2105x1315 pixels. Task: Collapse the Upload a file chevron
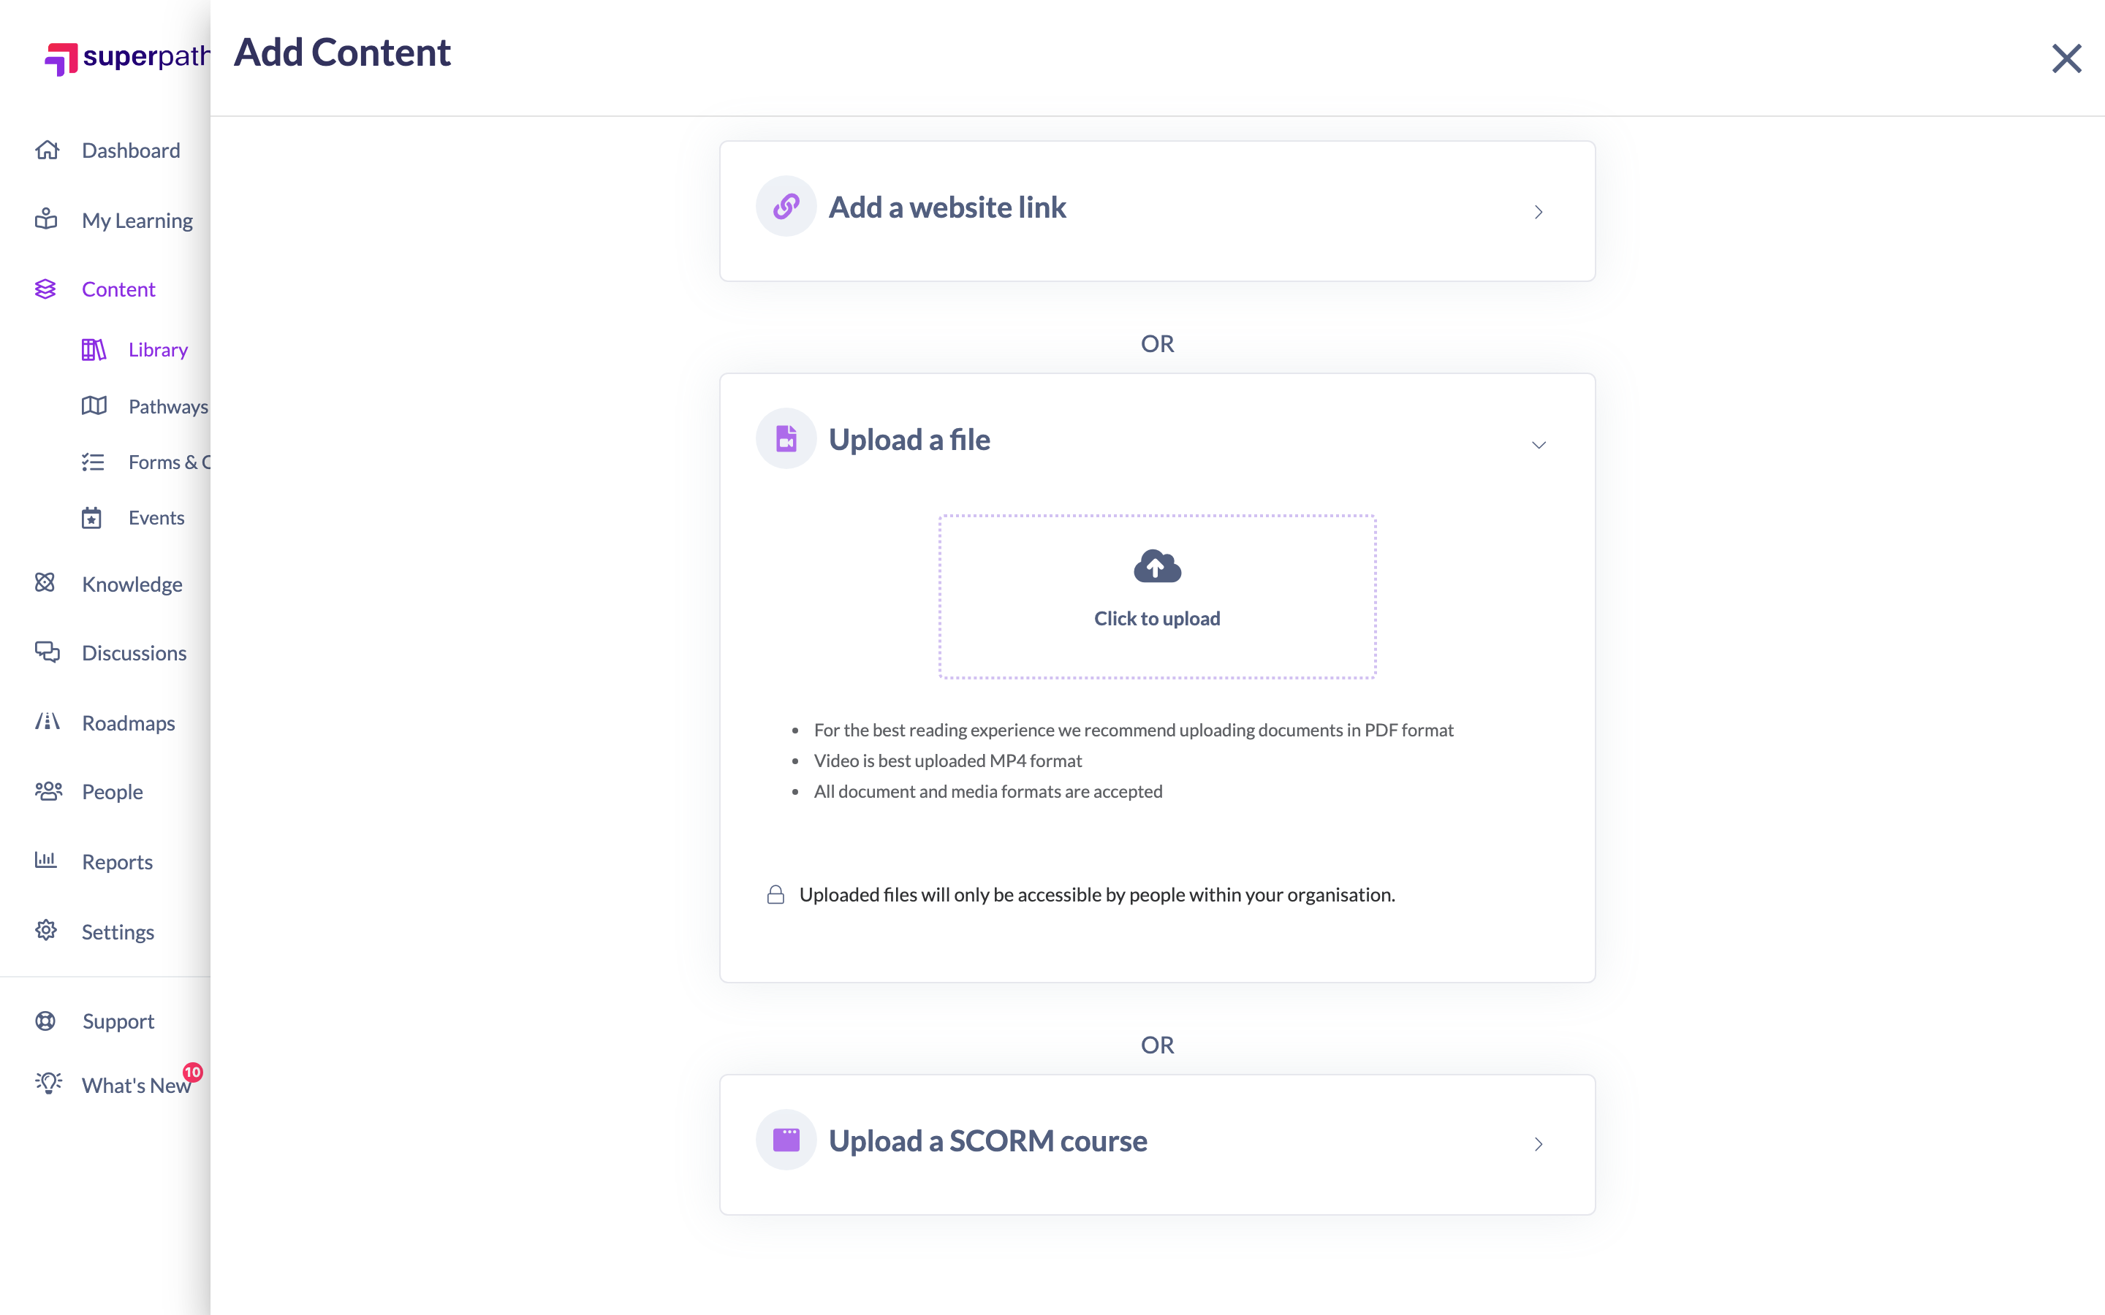(1538, 444)
